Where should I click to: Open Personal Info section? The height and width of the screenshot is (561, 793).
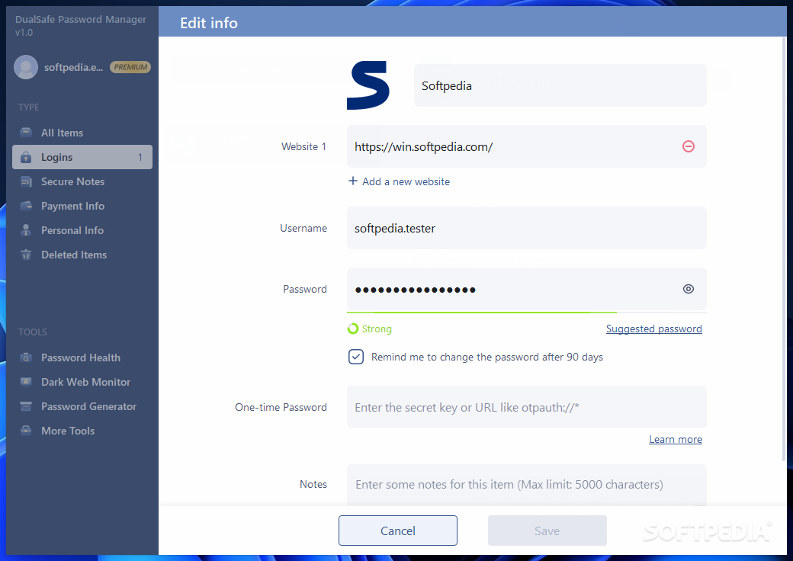click(x=82, y=230)
